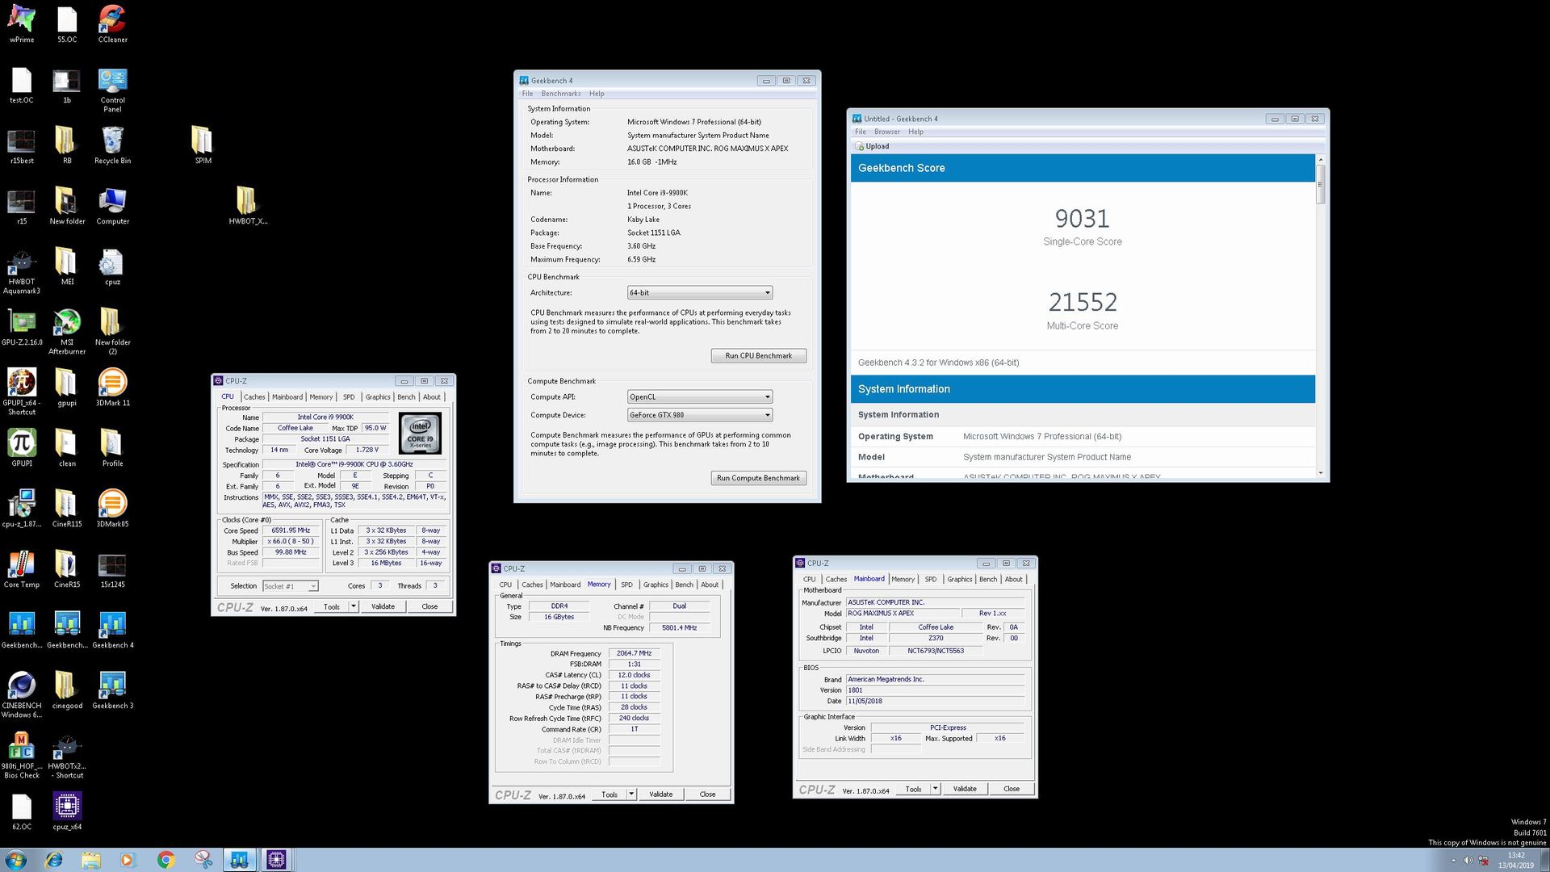Click Run Compute Benchmark button
1550x872 pixels.
758,478
